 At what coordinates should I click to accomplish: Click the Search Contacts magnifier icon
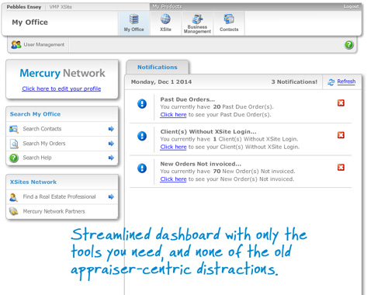click(14, 129)
